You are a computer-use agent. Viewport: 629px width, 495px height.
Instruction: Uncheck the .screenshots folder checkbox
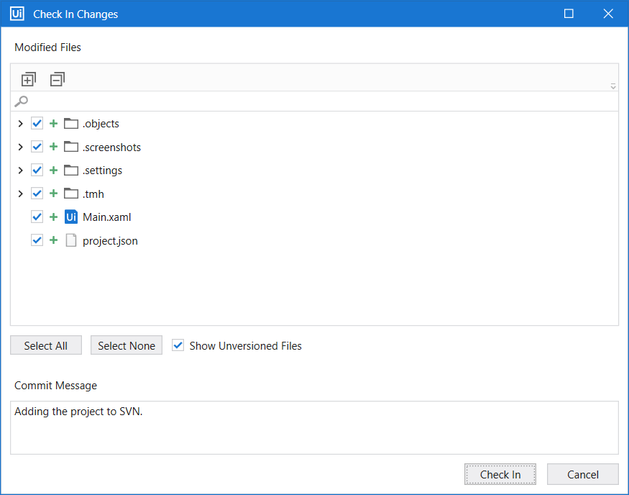pos(37,146)
